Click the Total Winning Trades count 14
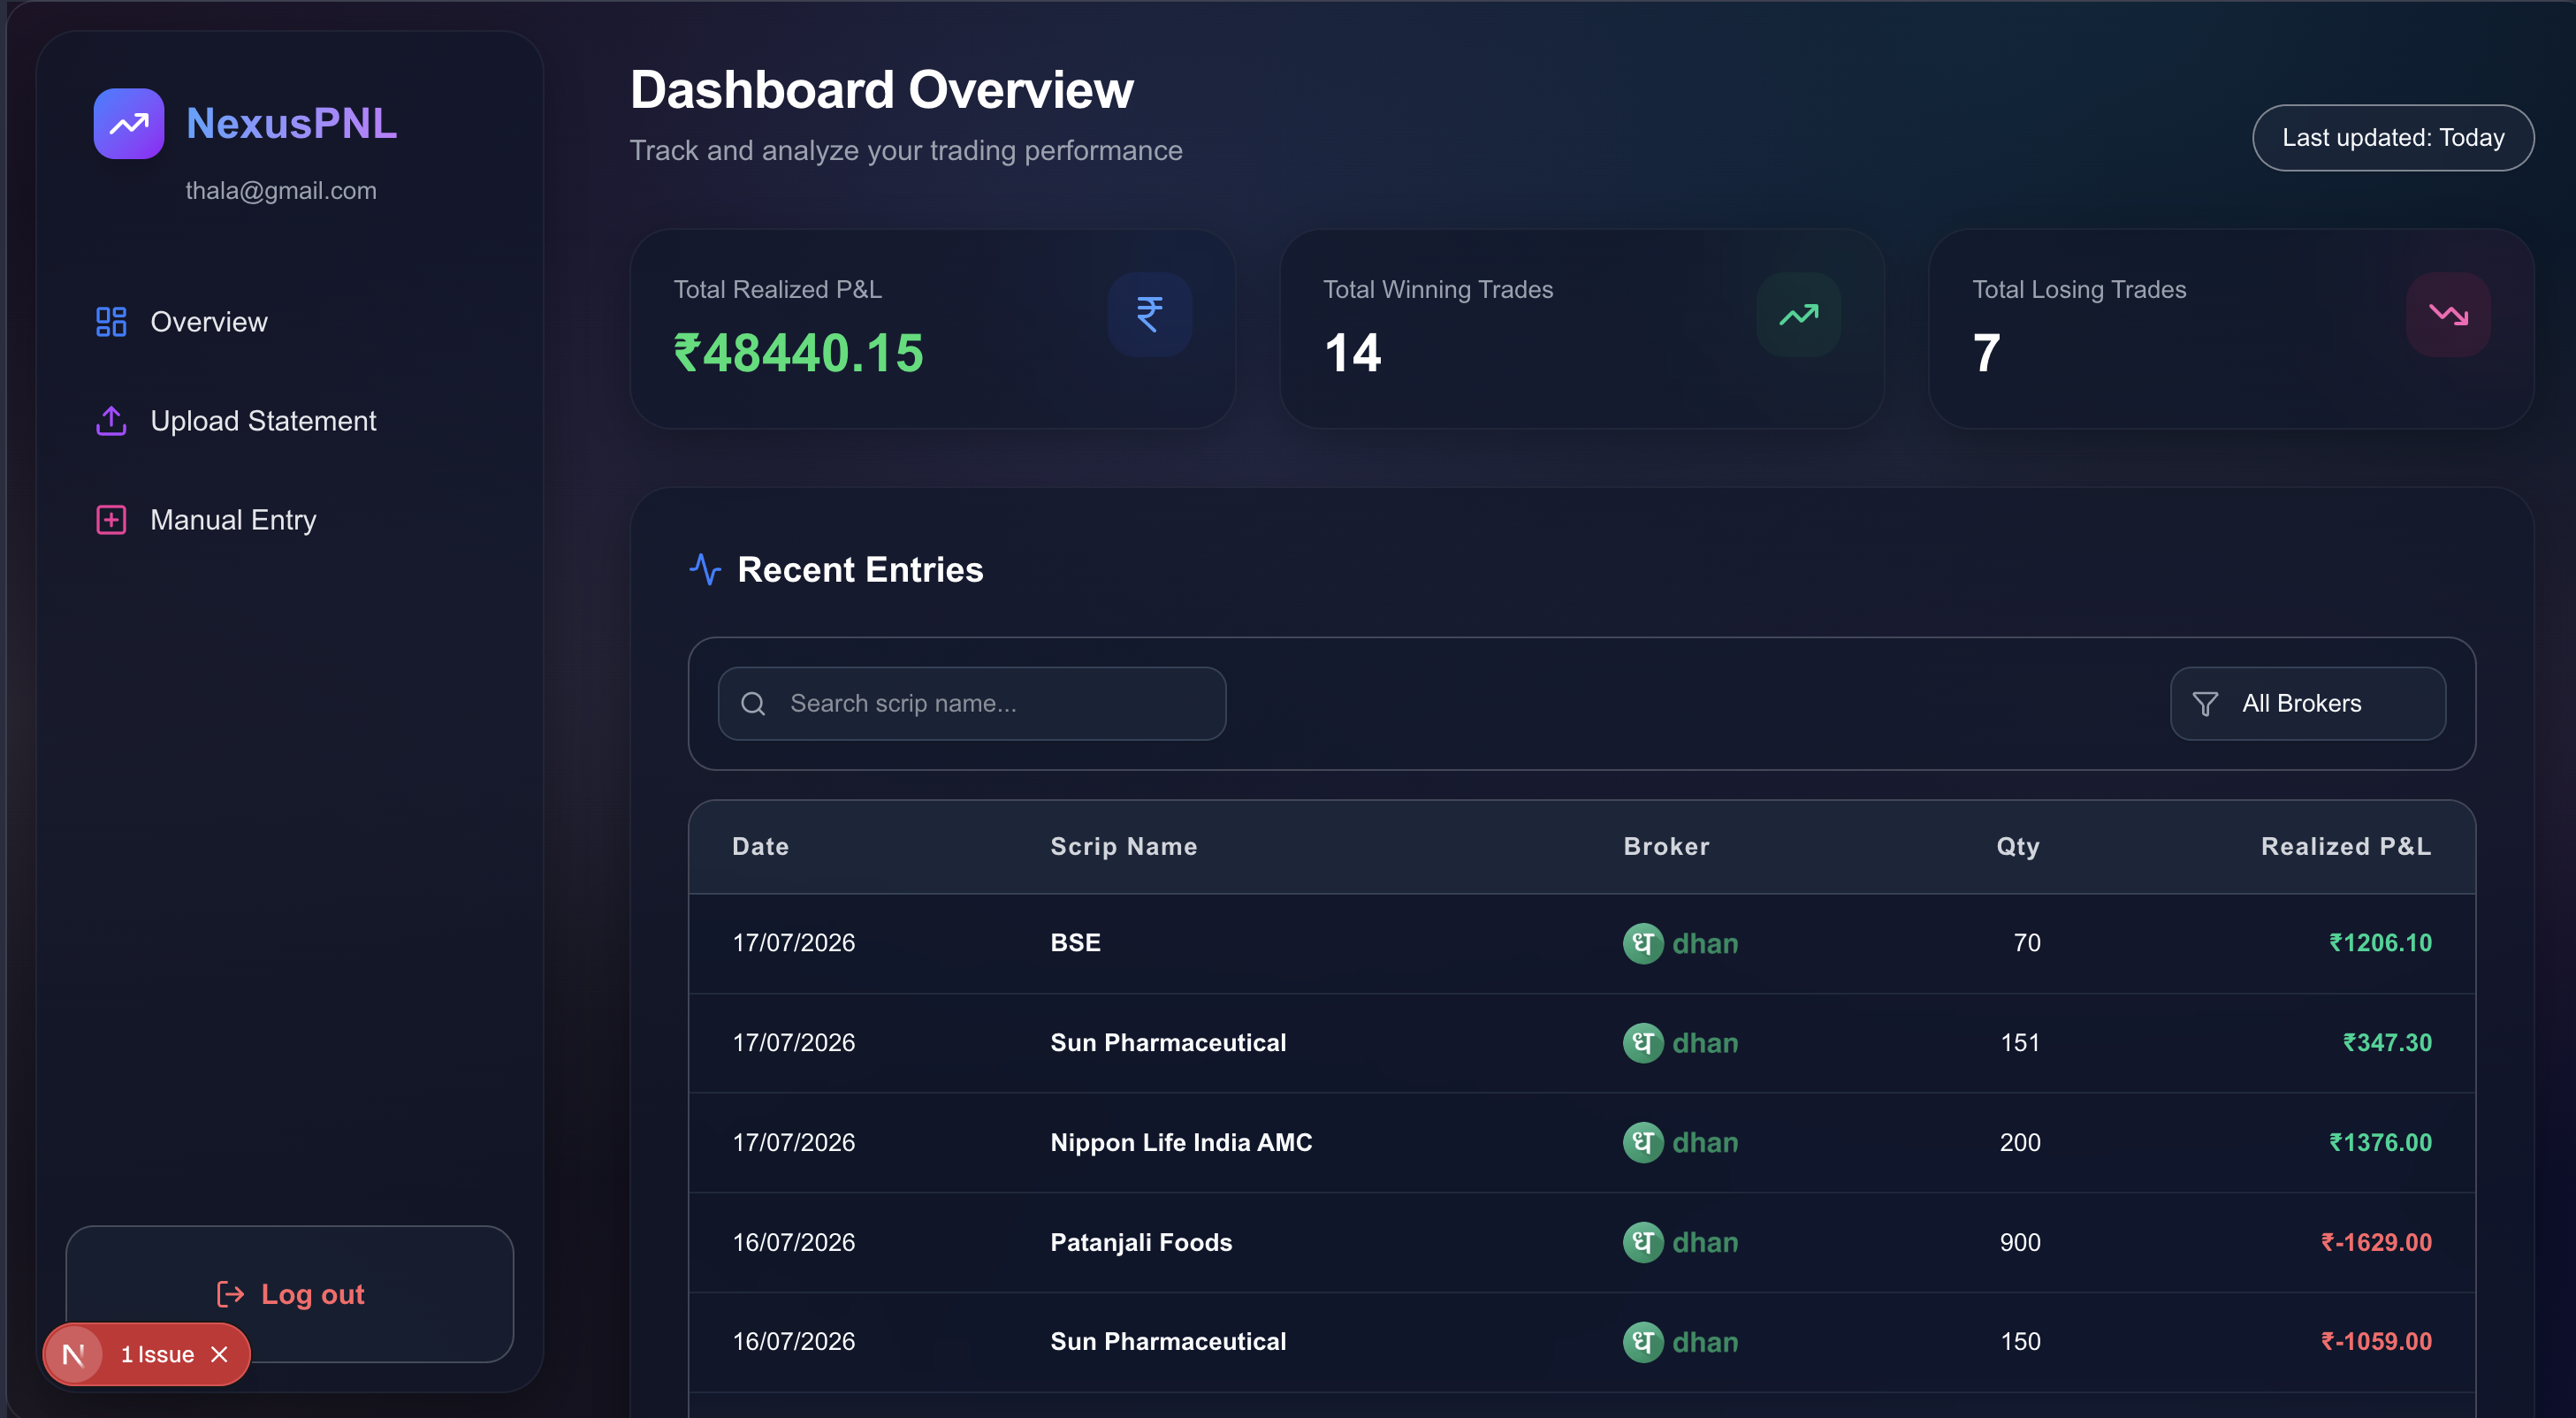The height and width of the screenshot is (1418, 2576). [x=1352, y=354]
